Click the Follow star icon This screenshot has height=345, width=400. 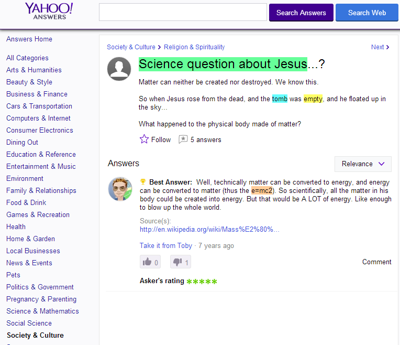pyautogui.click(x=144, y=139)
